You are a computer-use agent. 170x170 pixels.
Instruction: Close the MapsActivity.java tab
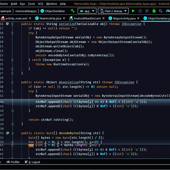(x=138, y=18)
